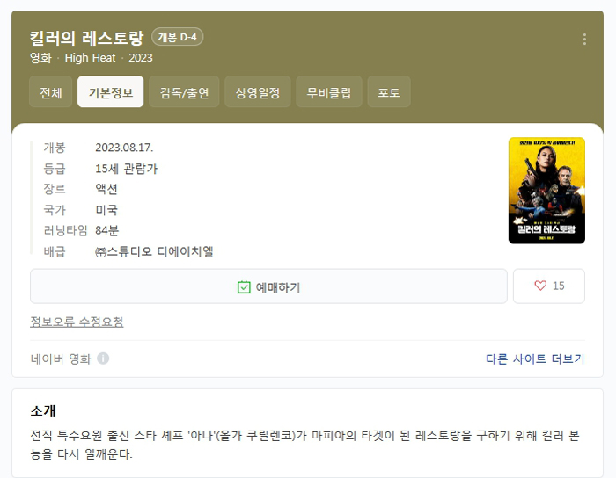Click the 개봉 D-4 badge

(x=178, y=37)
